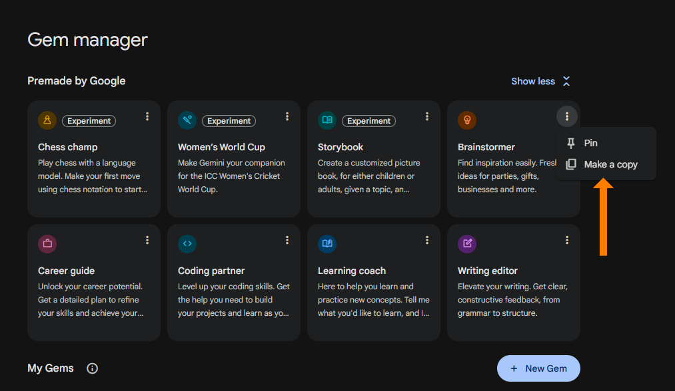Screen dimensions: 675x391
Task: Click the Career guide briefcase icon
Action: click(47, 244)
